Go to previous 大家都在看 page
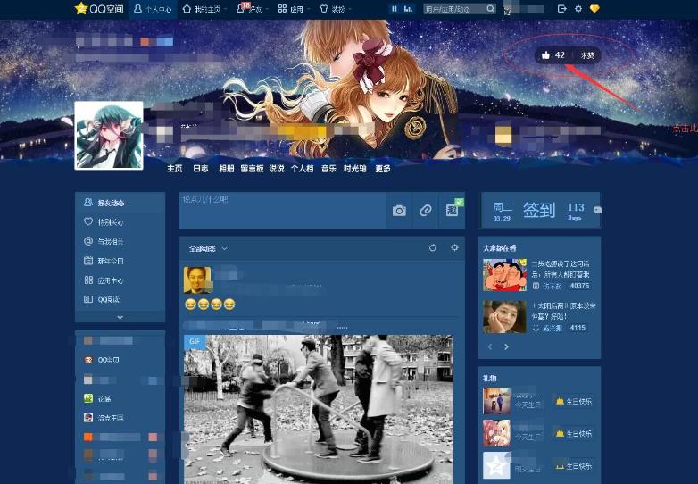 tap(490, 346)
